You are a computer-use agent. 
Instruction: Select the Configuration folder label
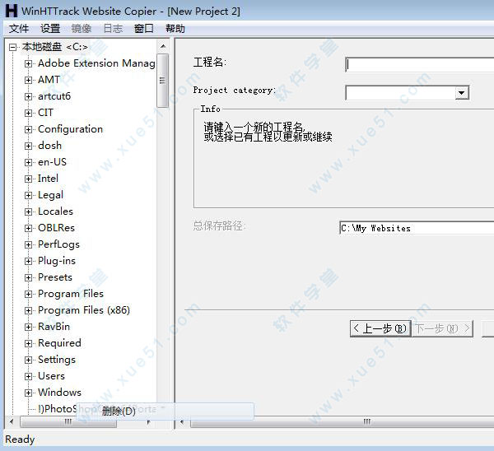[70, 129]
